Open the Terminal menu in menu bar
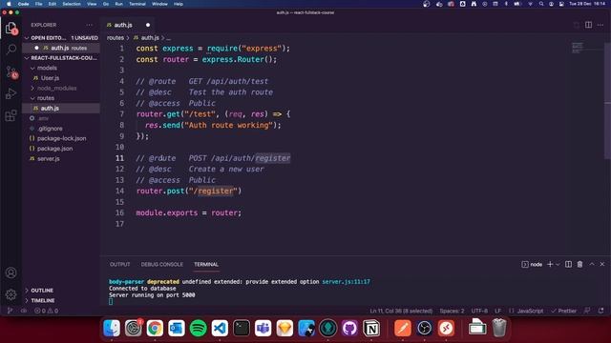This screenshot has width=611, height=343. (x=137, y=4)
